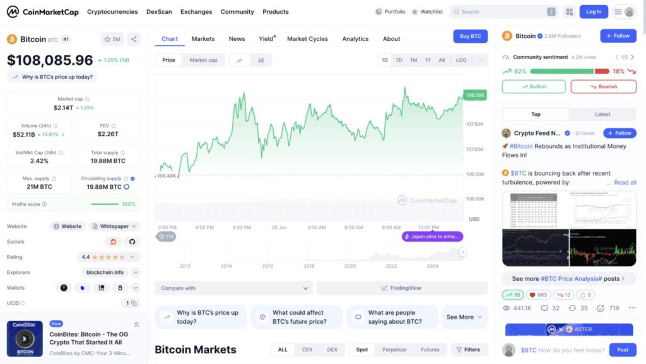Viewport: 646px width, 364px height.
Task: Click the Buy BTC button
Action: tap(470, 37)
